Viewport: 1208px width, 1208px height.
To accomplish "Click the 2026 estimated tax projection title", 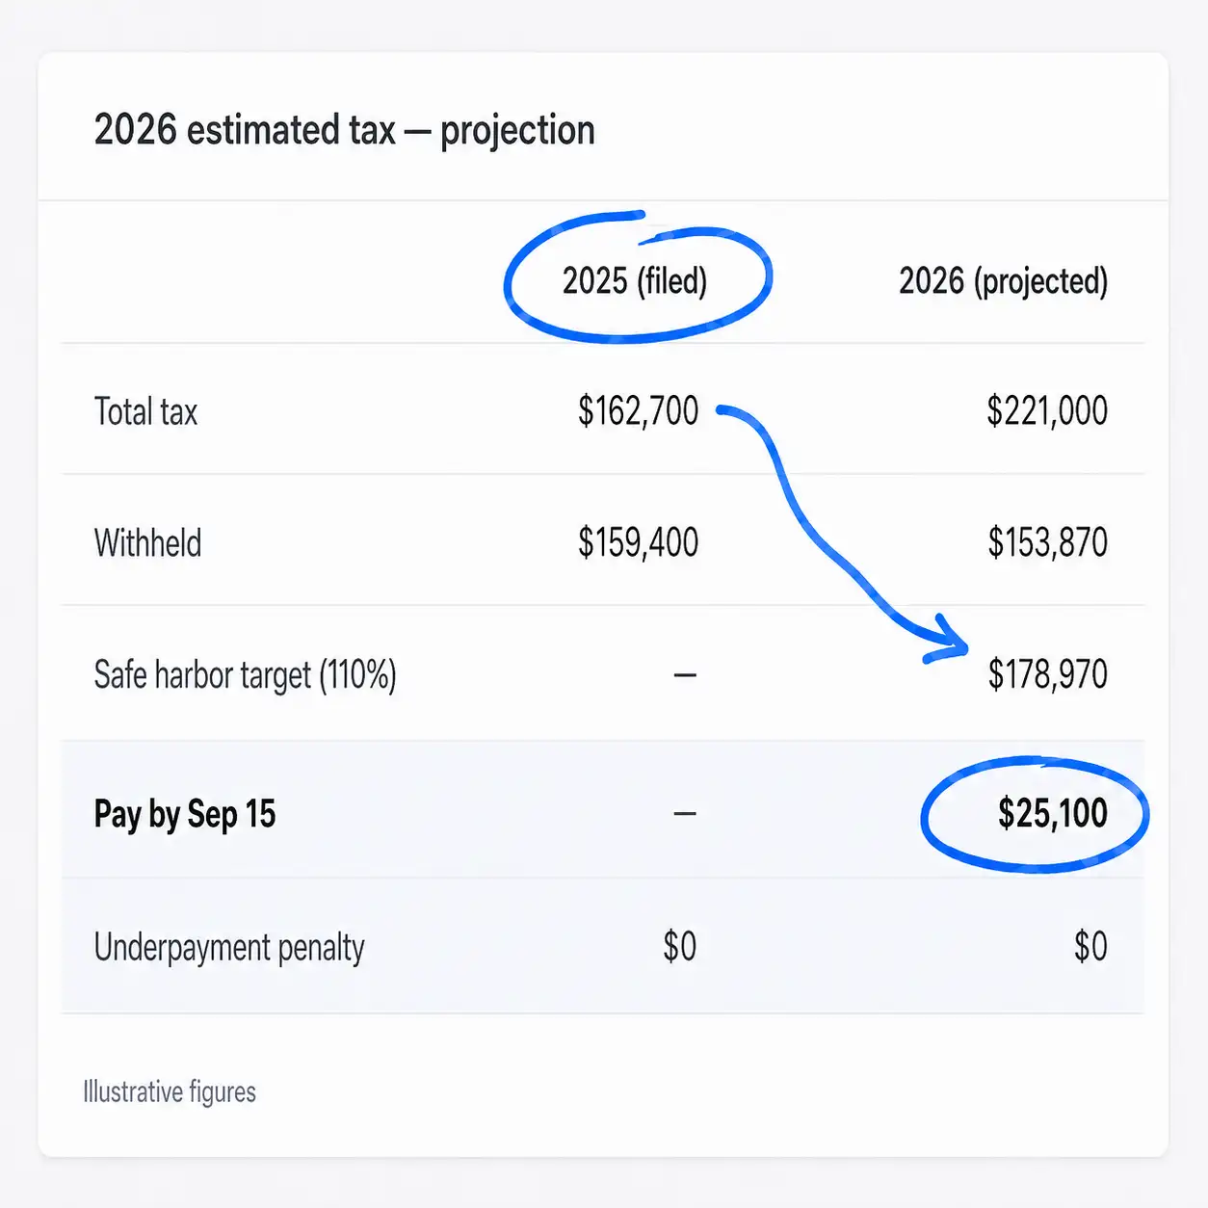I will 344,130.
